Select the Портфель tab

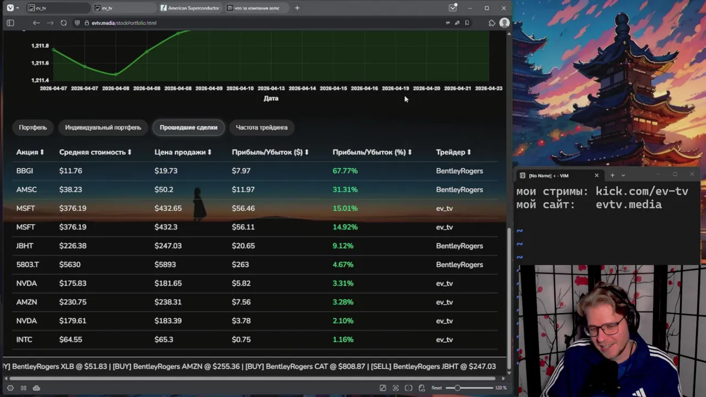pyautogui.click(x=33, y=127)
